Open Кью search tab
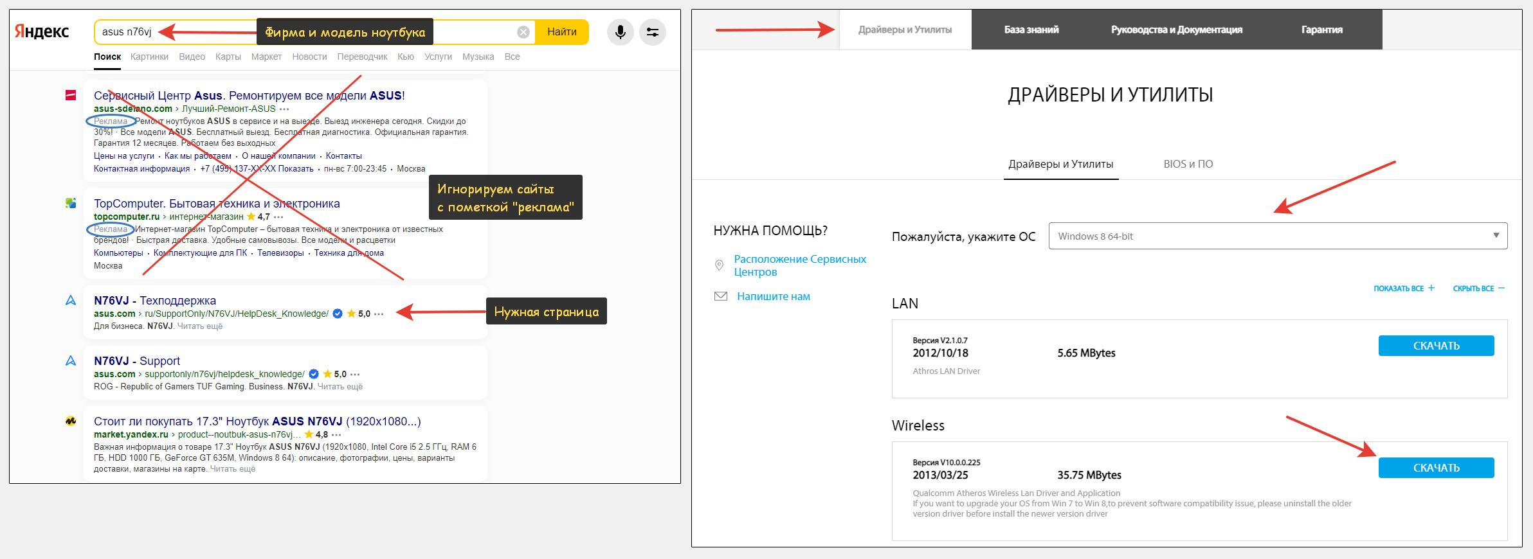The width and height of the screenshot is (1533, 559). [x=406, y=57]
